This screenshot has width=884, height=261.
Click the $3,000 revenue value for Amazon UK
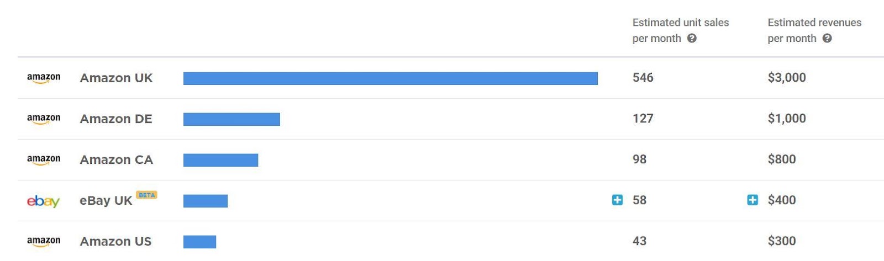(x=787, y=78)
